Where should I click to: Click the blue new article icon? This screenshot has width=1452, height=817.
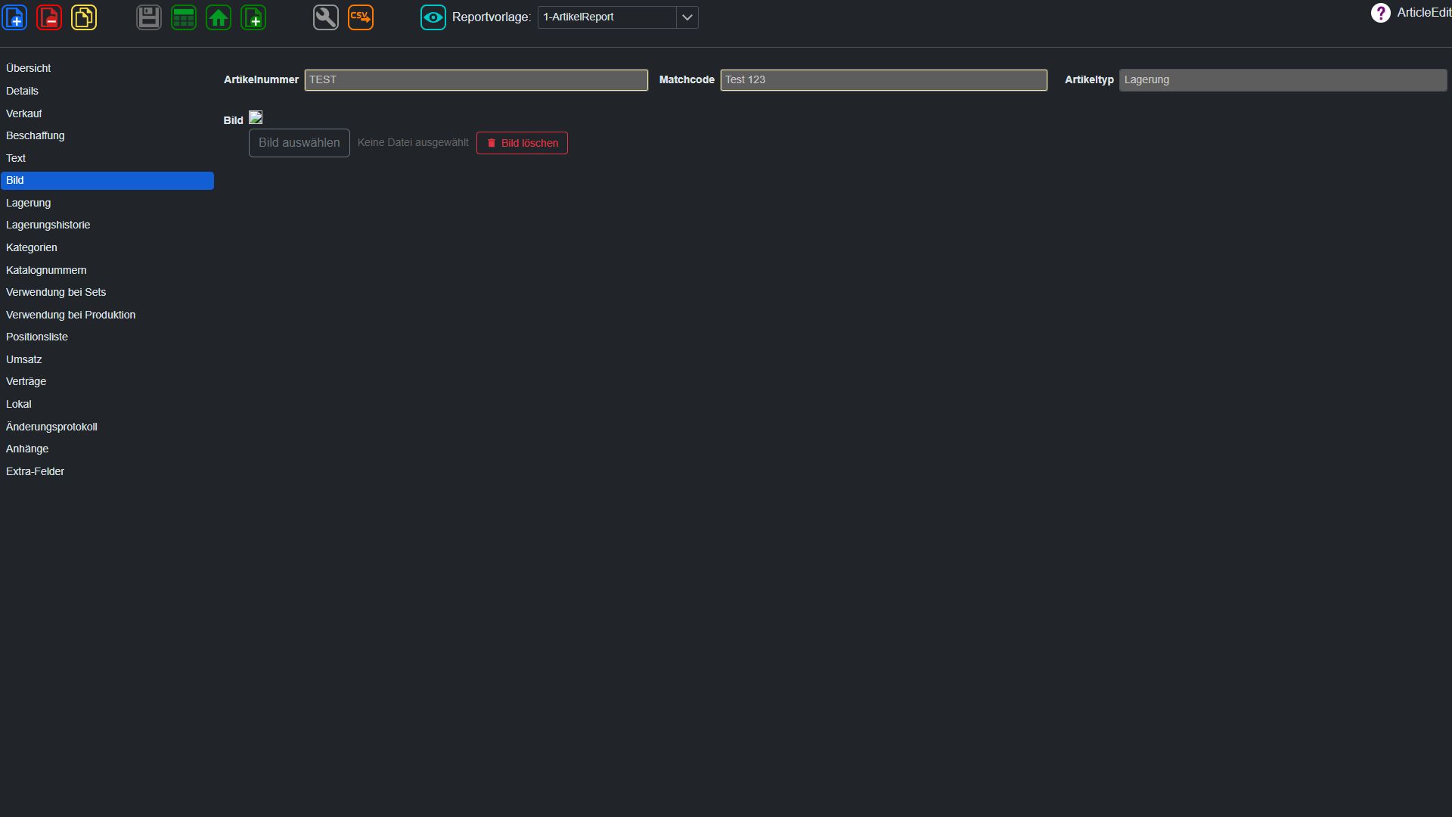click(x=15, y=17)
